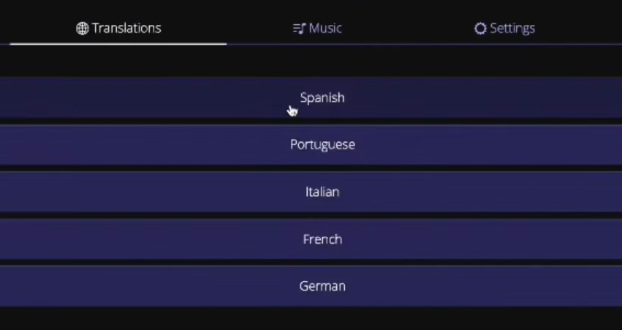Choose the Spanish translation

coord(311,97)
